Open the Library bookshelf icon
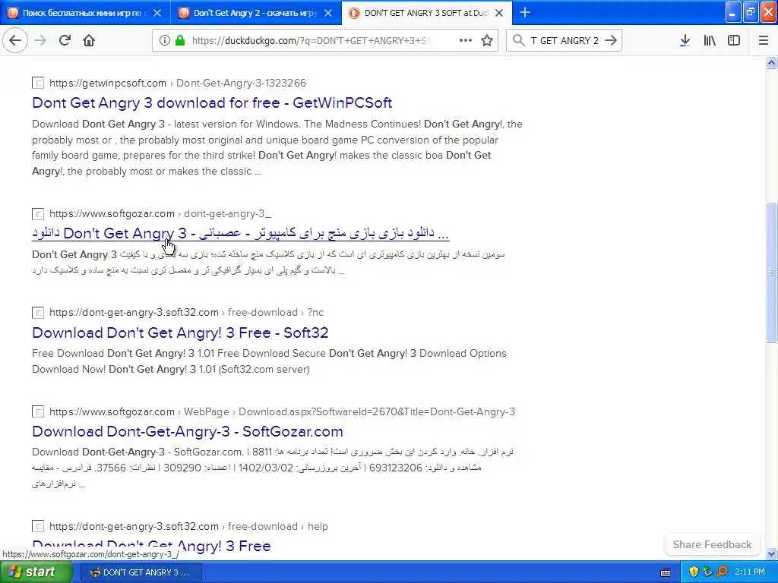This screenshot has width=778, height=583. [710, 40]
